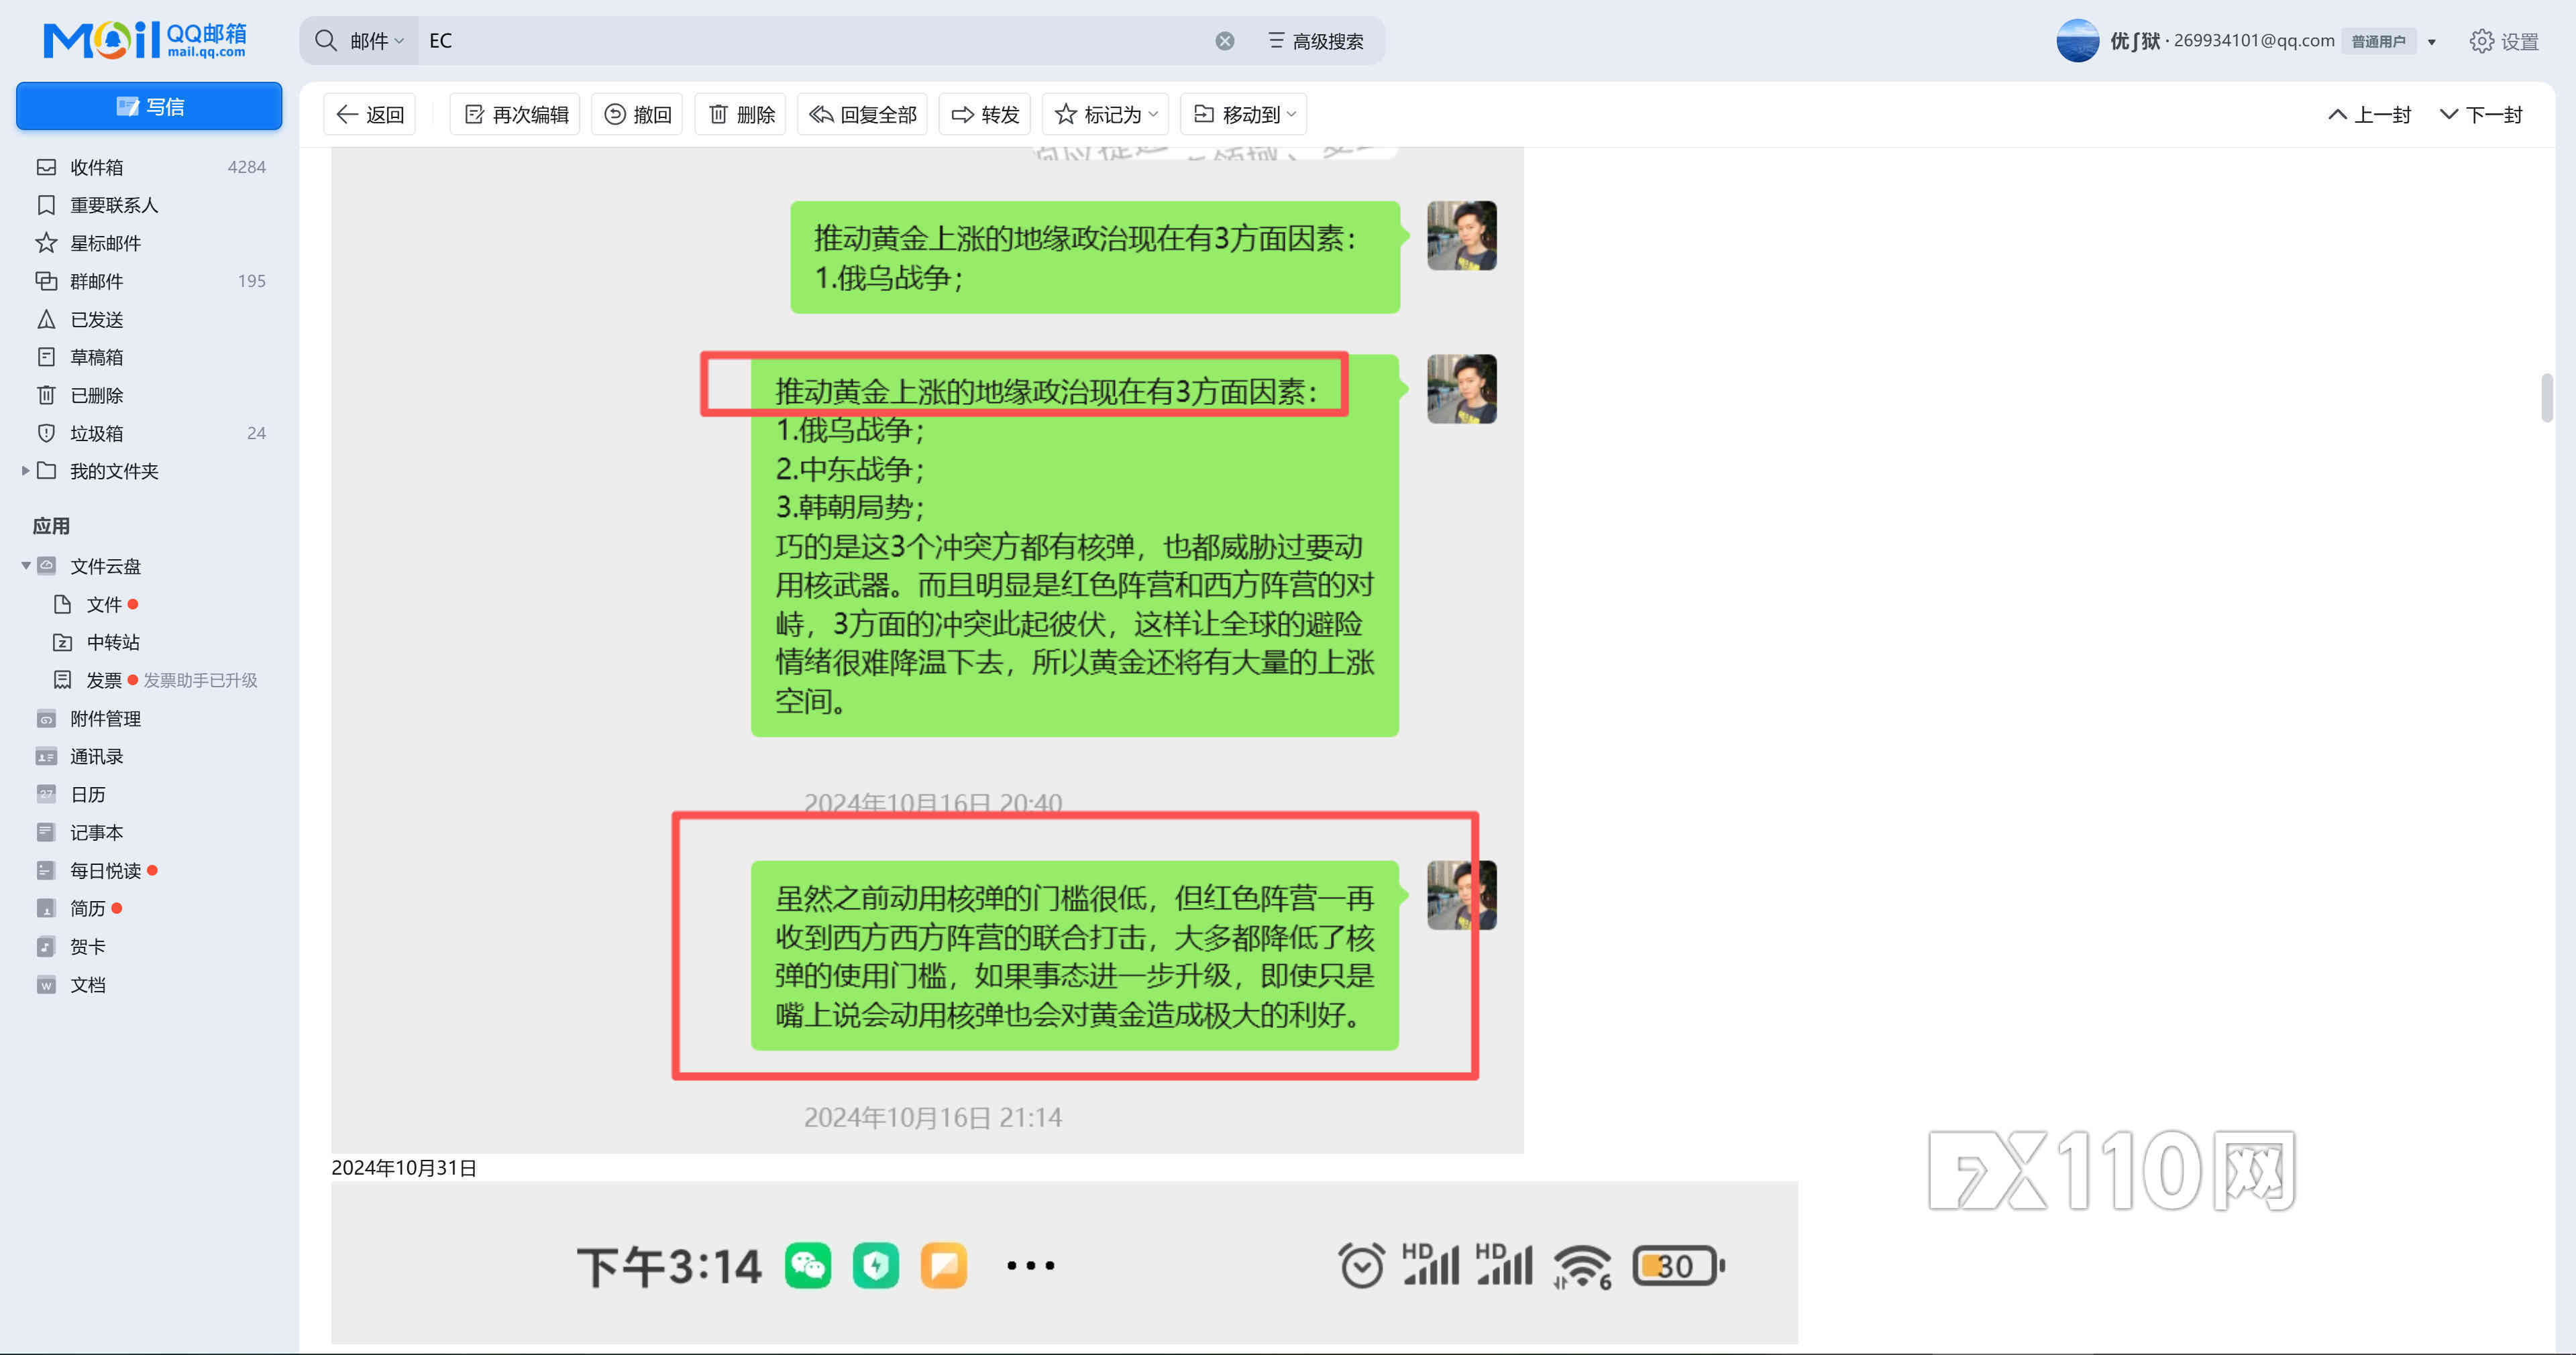Click 返回 to go back

click(370, 114)
